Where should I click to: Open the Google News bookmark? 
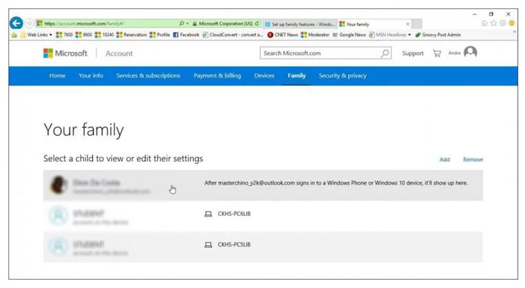tap(349, 35)
